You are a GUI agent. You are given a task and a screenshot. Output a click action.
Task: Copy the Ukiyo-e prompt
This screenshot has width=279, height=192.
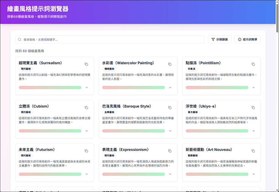[x=253, y=108]
